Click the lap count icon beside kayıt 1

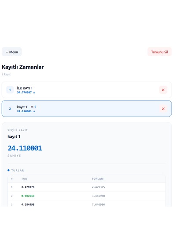(33, 107)
